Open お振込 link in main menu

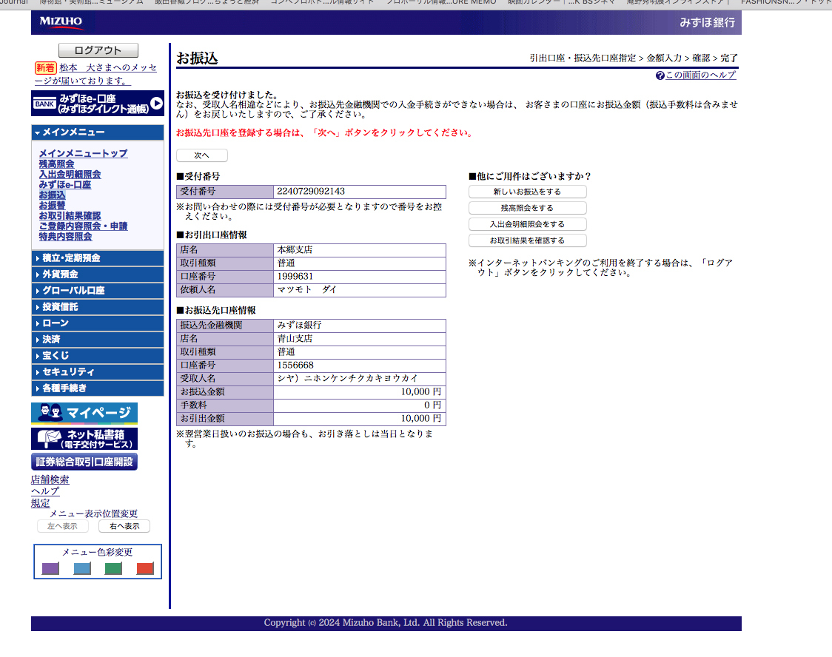click(52, 195)
